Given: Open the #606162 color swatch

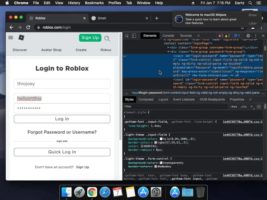Looking at the screenshot, I should [142, 146].
